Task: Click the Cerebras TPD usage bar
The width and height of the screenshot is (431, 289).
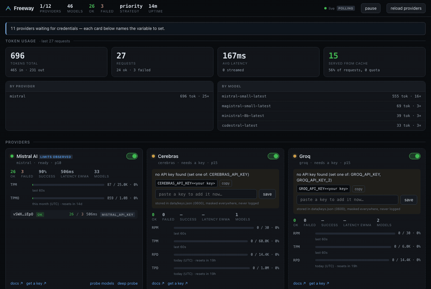Action: pos(212,268)
